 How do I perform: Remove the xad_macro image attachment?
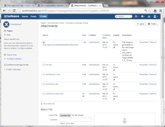click(x=153, y=42)
